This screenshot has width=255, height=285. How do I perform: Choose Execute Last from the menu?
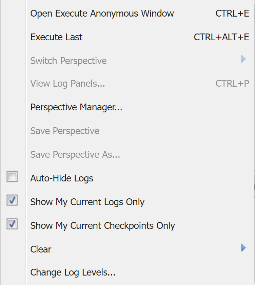[56, 37]
